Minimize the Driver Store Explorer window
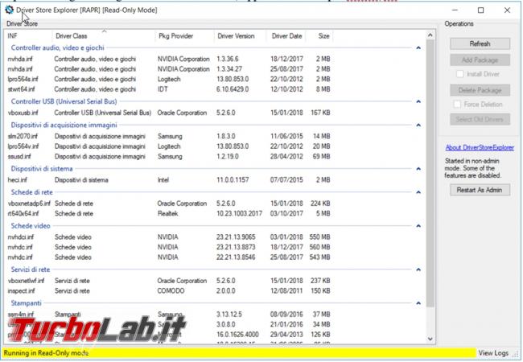 [x=455, y=10]
